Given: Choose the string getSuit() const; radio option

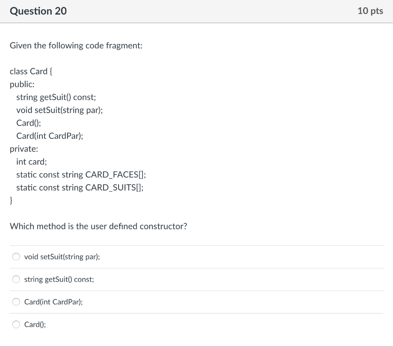Looking at the screenshot, I should 16,279.
